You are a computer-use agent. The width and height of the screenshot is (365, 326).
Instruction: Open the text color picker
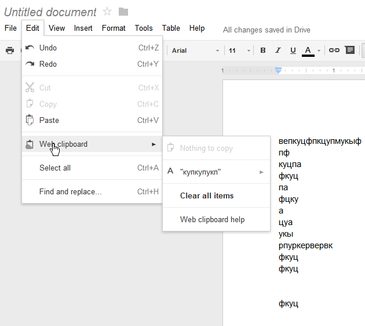click(309, 50)
